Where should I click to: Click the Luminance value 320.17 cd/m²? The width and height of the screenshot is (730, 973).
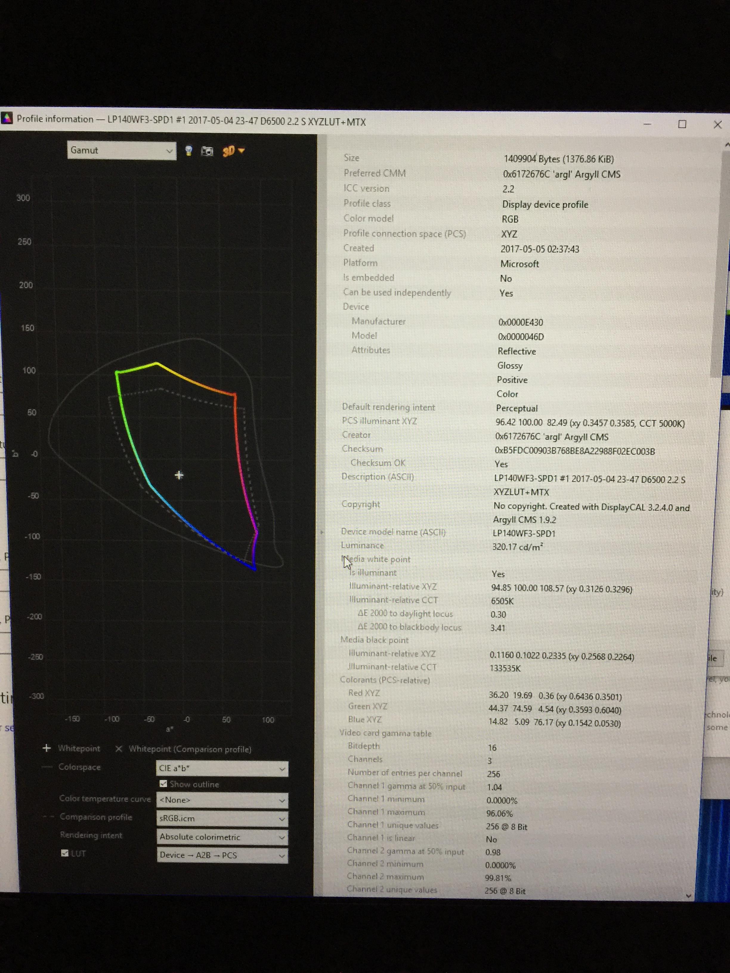517,547
